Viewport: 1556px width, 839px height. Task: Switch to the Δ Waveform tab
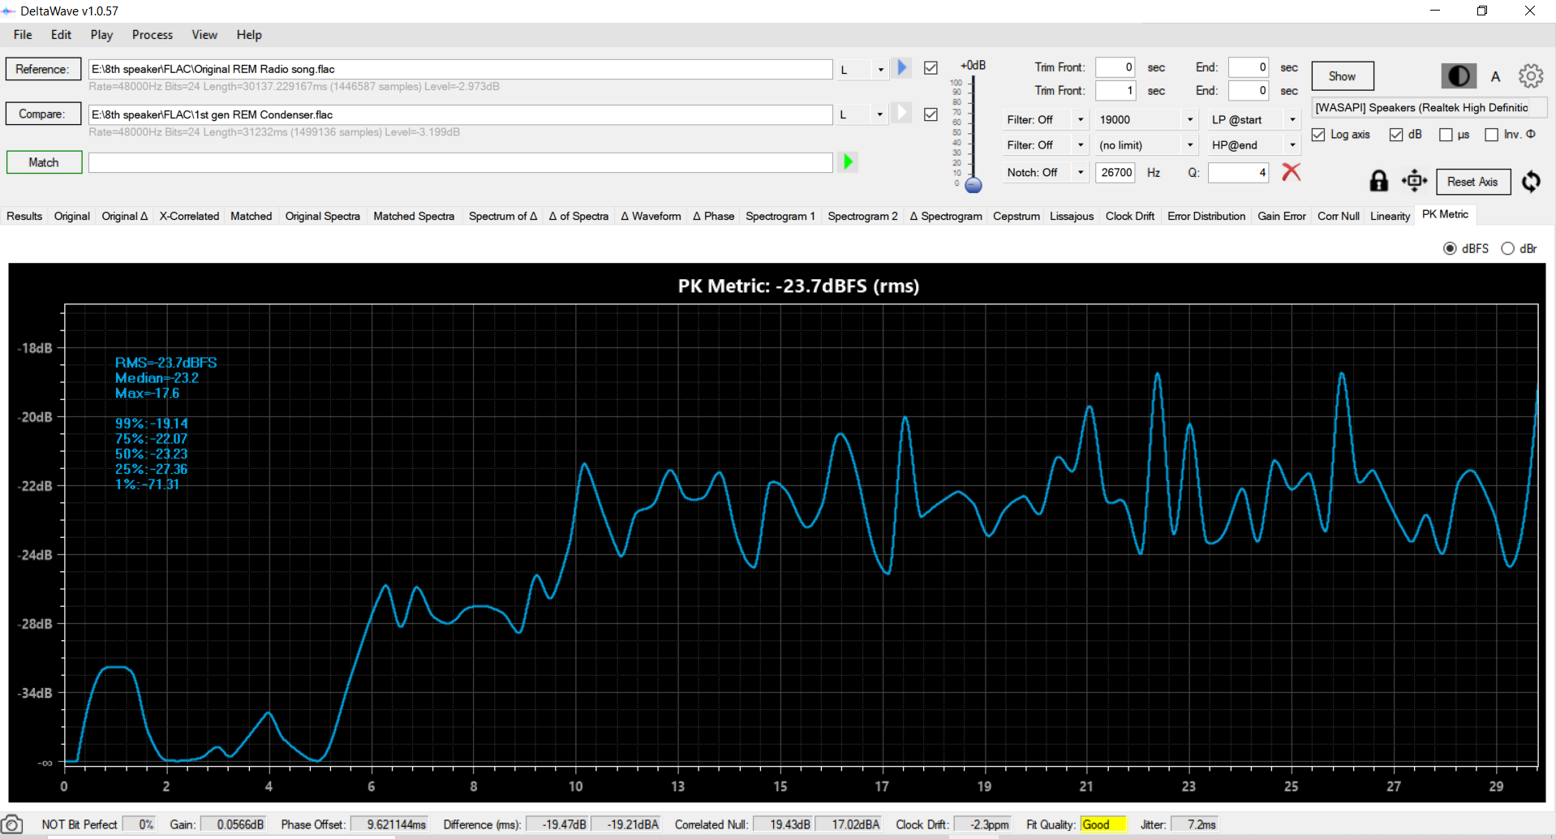[x=651, y=216]
